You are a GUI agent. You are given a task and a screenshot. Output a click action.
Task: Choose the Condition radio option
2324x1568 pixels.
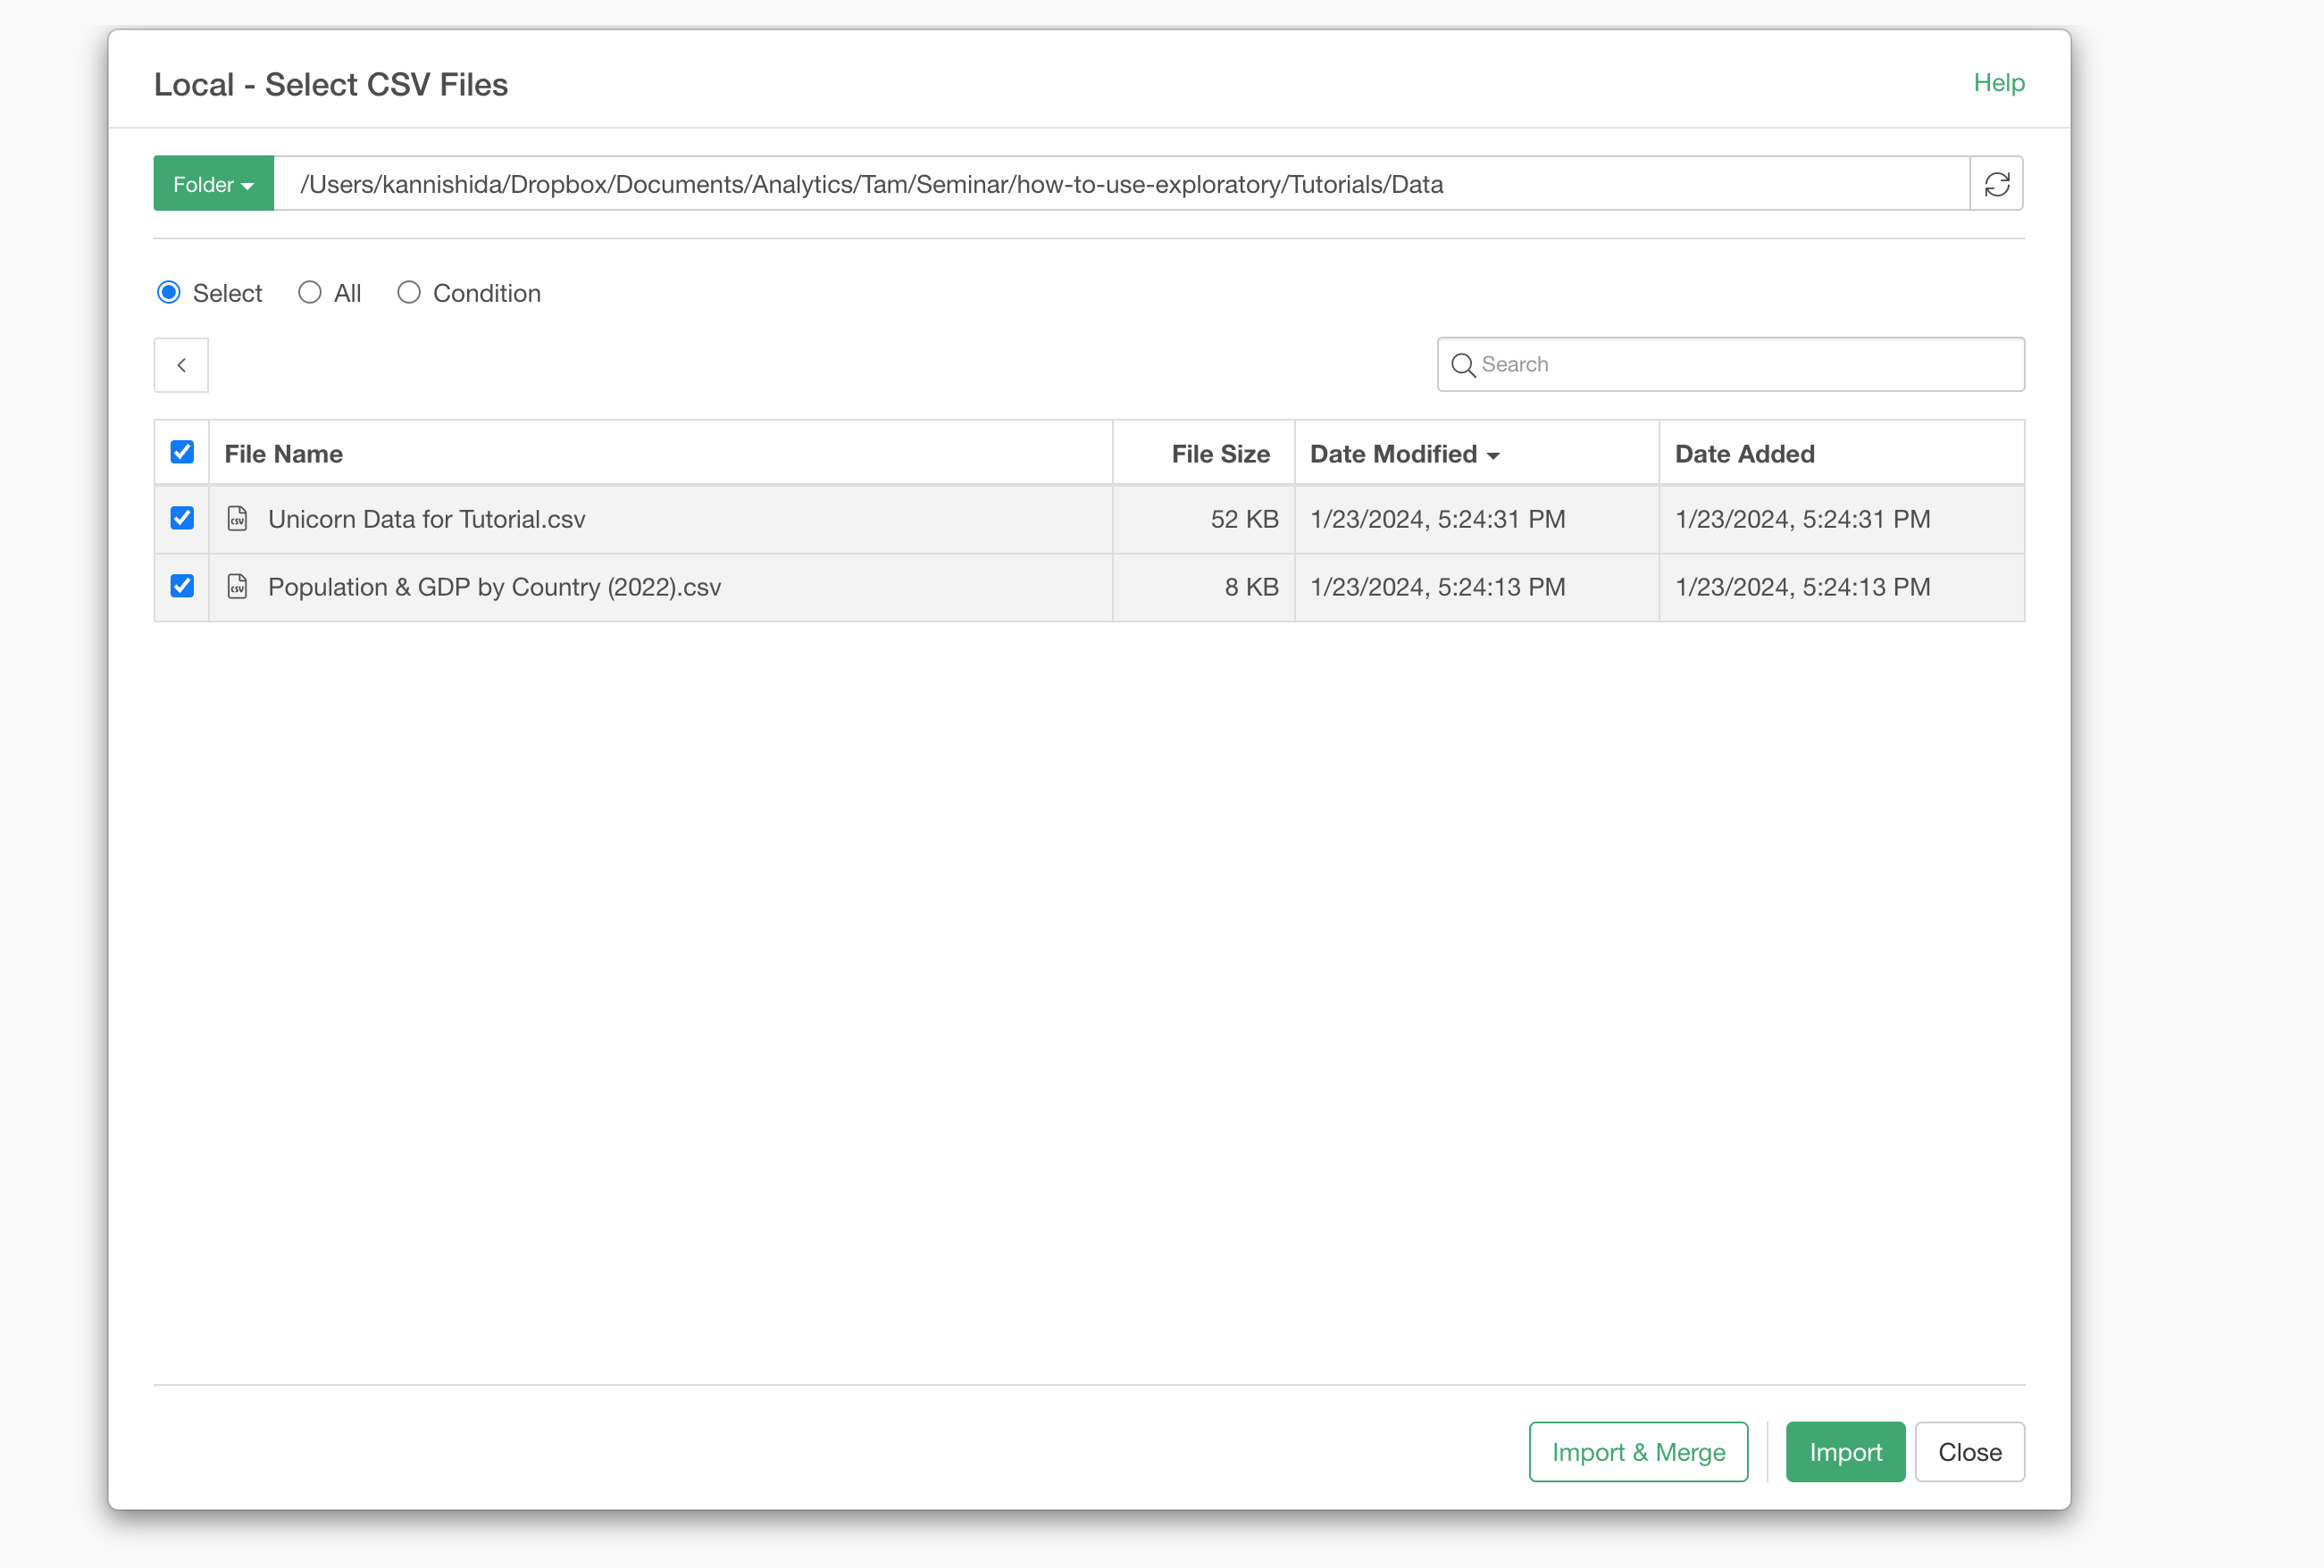pyautogui.click(x=409, y=292)
